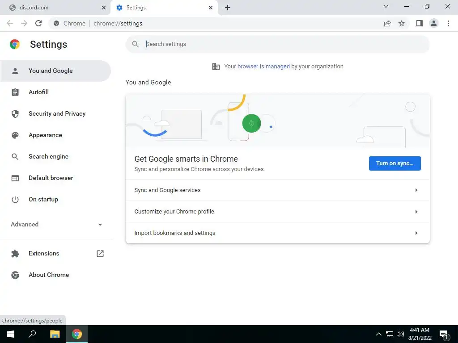Open Sync and Google services row arrow

416,190
